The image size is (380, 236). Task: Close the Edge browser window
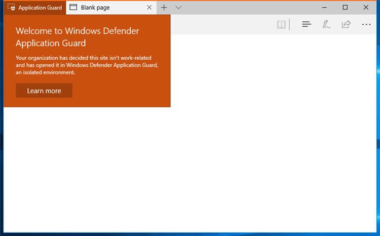pyautogui.click(x=366, y=8)
